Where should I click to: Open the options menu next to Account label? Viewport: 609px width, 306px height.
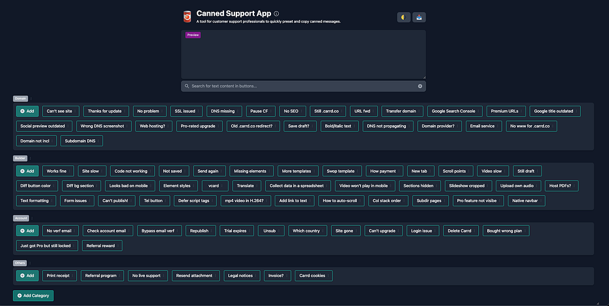32,218
